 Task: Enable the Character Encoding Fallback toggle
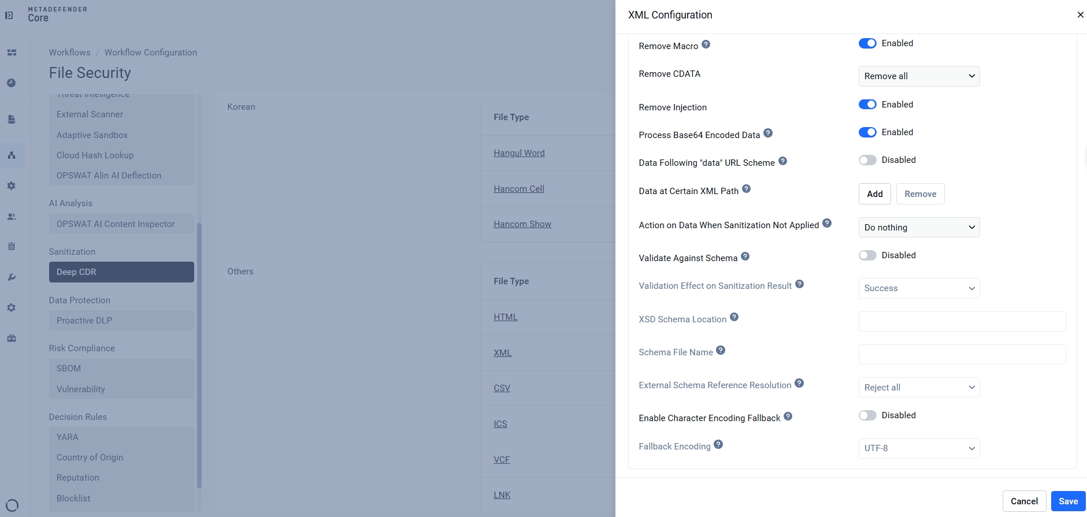(x=867, y=415)
